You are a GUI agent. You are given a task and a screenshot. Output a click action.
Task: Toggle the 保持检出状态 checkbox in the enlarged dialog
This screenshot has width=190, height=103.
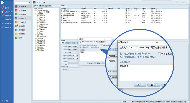[159, 54]
